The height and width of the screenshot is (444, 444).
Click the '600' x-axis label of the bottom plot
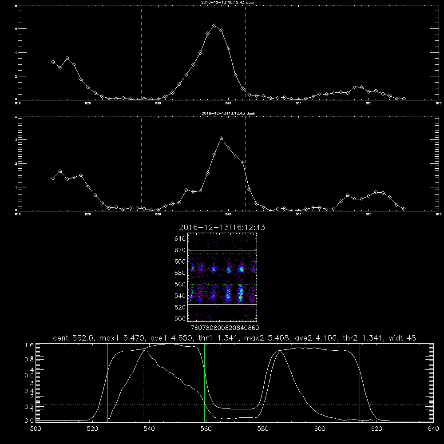320,429
